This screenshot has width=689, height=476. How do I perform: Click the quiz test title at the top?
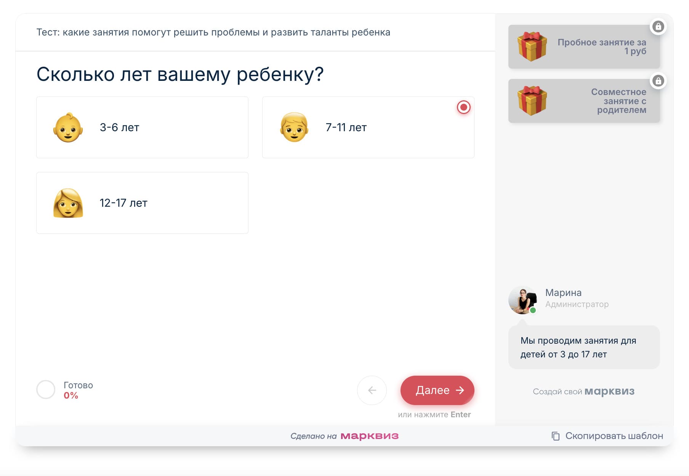click(x=213, y=32)
